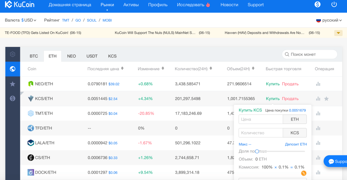
Task: Click the TFD coin logo
Action: (31, 128)
